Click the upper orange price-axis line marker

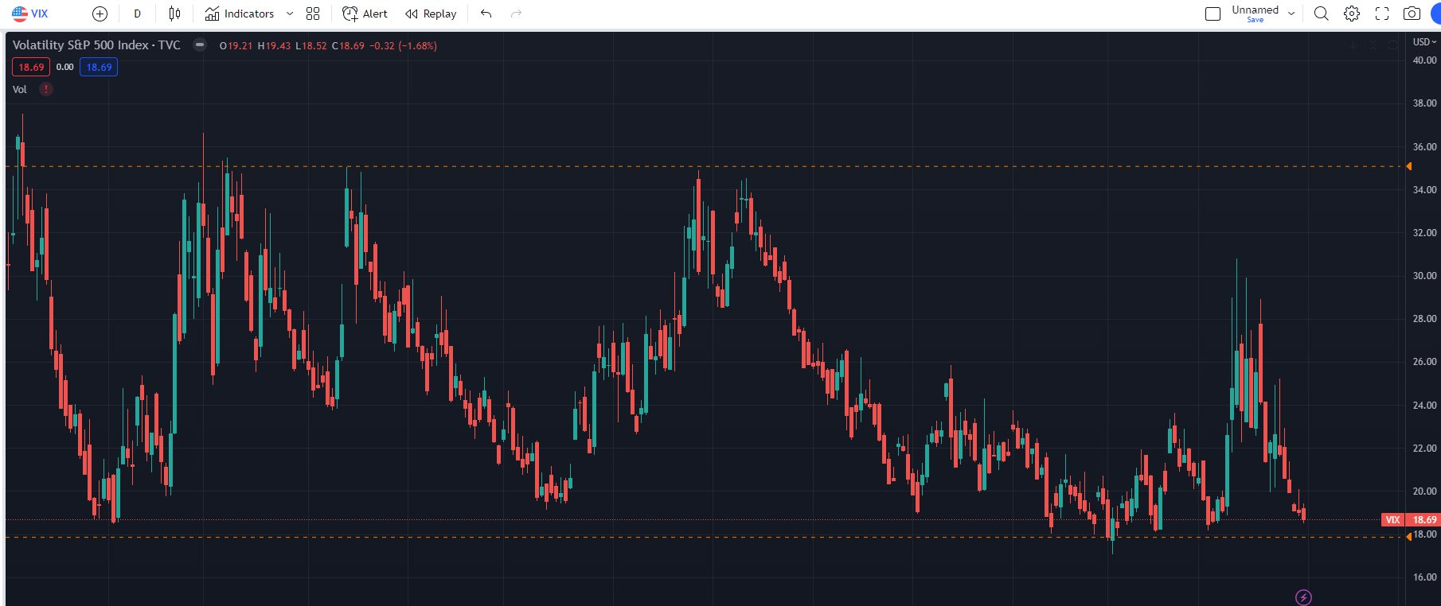(x=1408, y=166)
